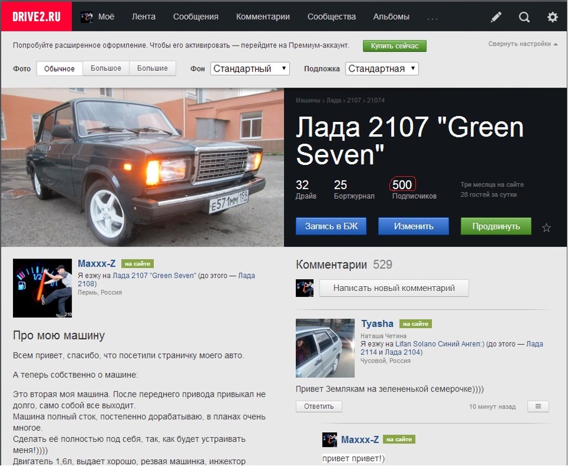Collapse settings via Свернуть настройки
The image size is (568, 466).
click(522, 44)
